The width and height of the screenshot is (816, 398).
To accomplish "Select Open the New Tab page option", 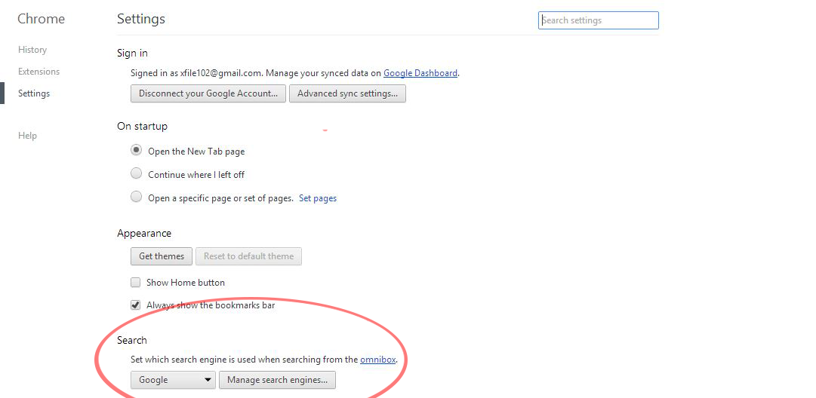I will (136, 150).
